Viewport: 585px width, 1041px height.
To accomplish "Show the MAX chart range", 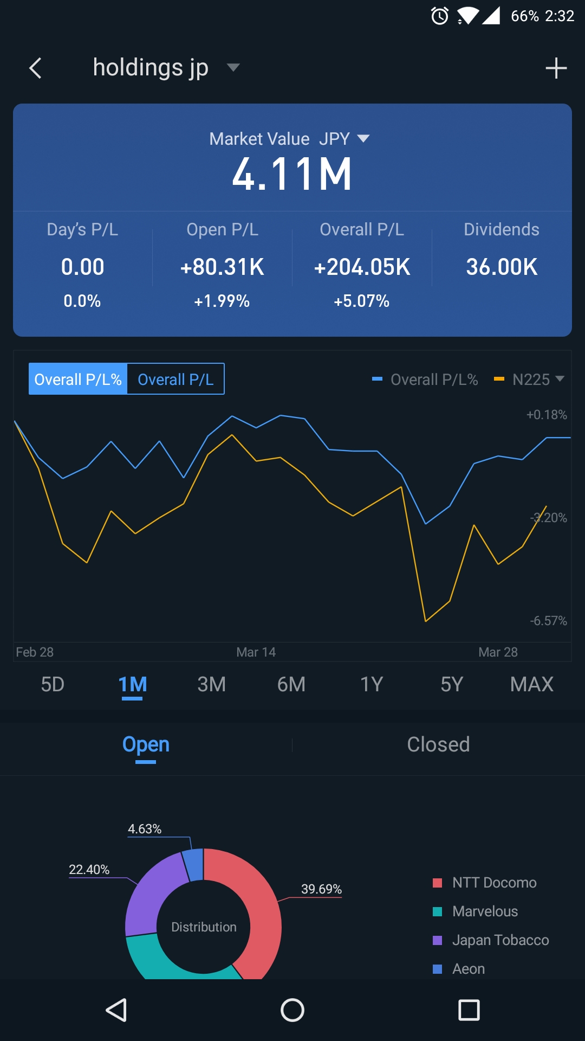I will click(x=531, y=684).
